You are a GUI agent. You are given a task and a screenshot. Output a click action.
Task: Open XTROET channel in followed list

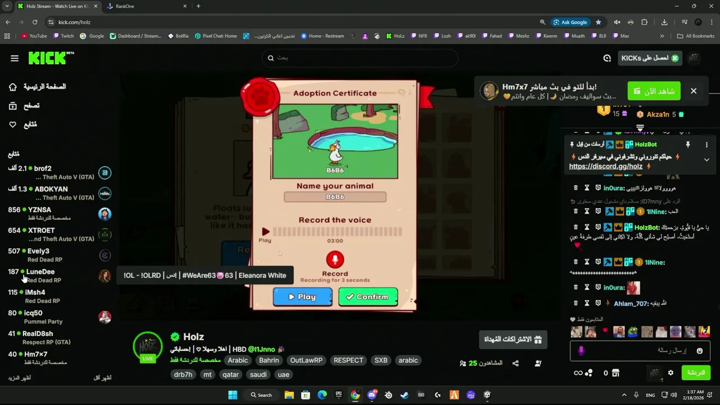59,235
